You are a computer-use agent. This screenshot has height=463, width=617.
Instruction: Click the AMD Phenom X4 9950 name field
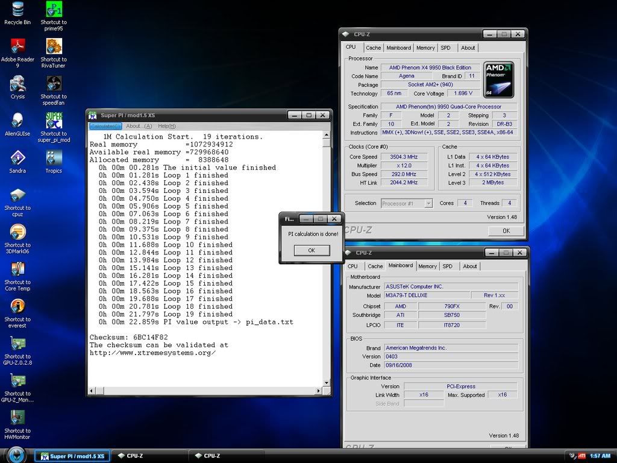click(430, 68)
